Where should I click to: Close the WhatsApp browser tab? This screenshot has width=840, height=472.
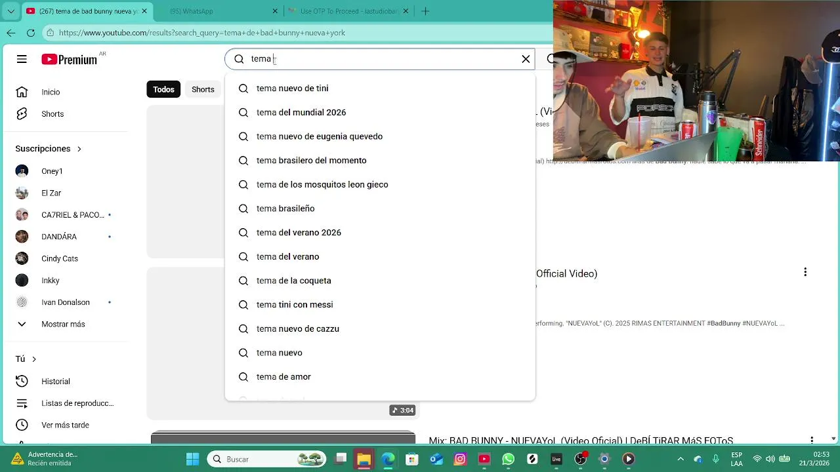275,11
